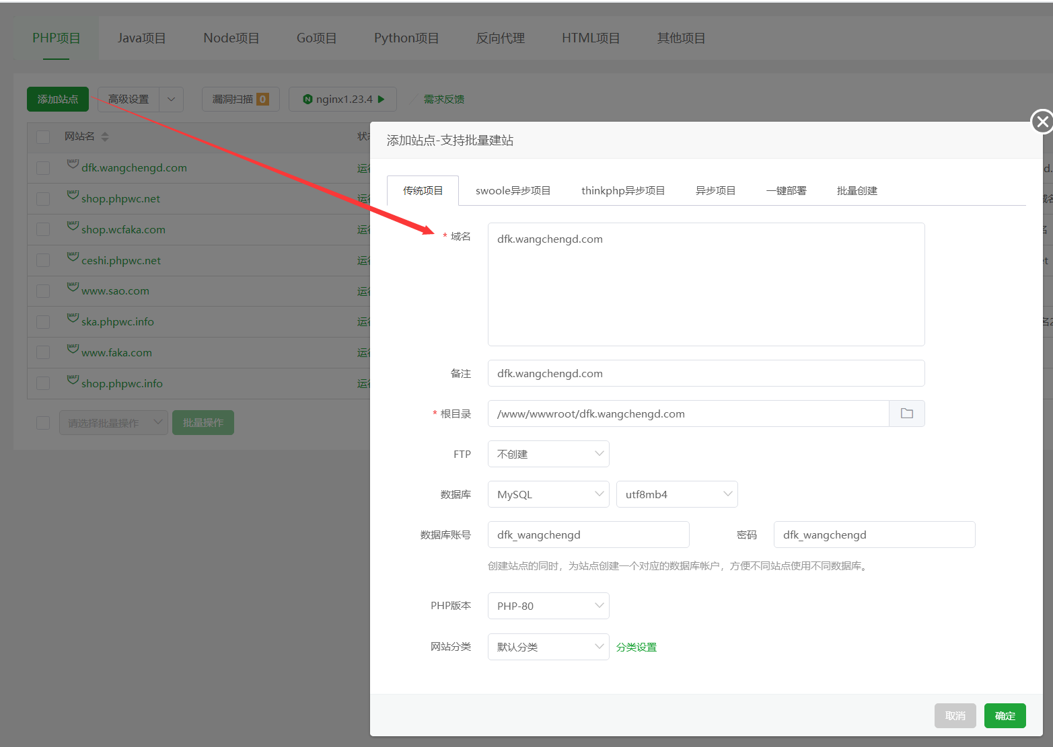Select the 一键部署 dialog tab

coord(786,191)
